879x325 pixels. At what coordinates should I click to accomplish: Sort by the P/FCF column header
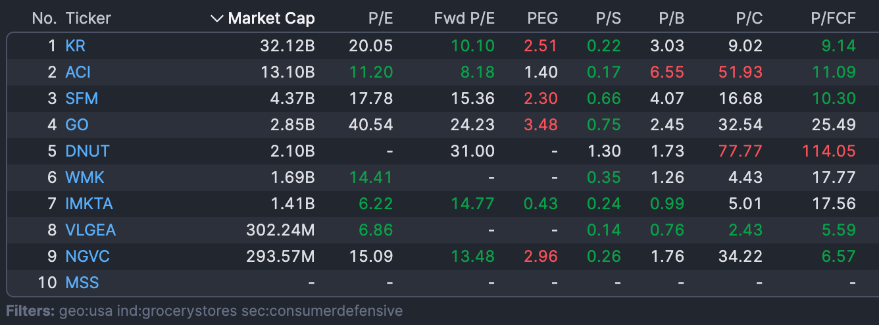(833, 18)
